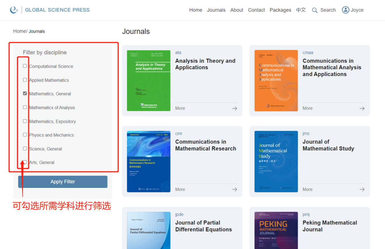Open the About menu item
The image size is (385, 249).
[237, 10]
